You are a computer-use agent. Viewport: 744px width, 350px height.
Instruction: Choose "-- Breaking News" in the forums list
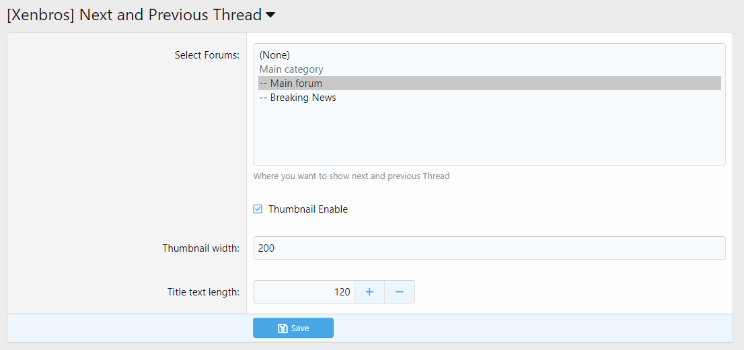pos(297,98)
